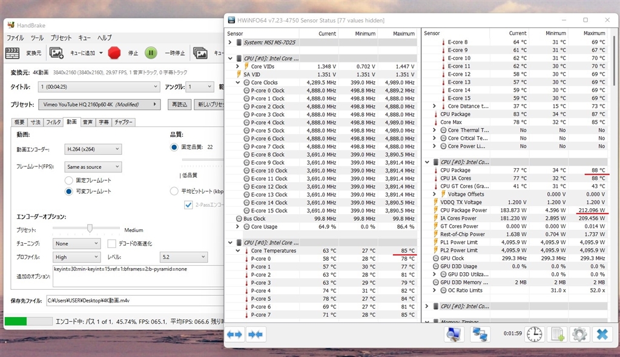
Task: Open the ヘルプ menu
Action: click(x=104, y=38)
